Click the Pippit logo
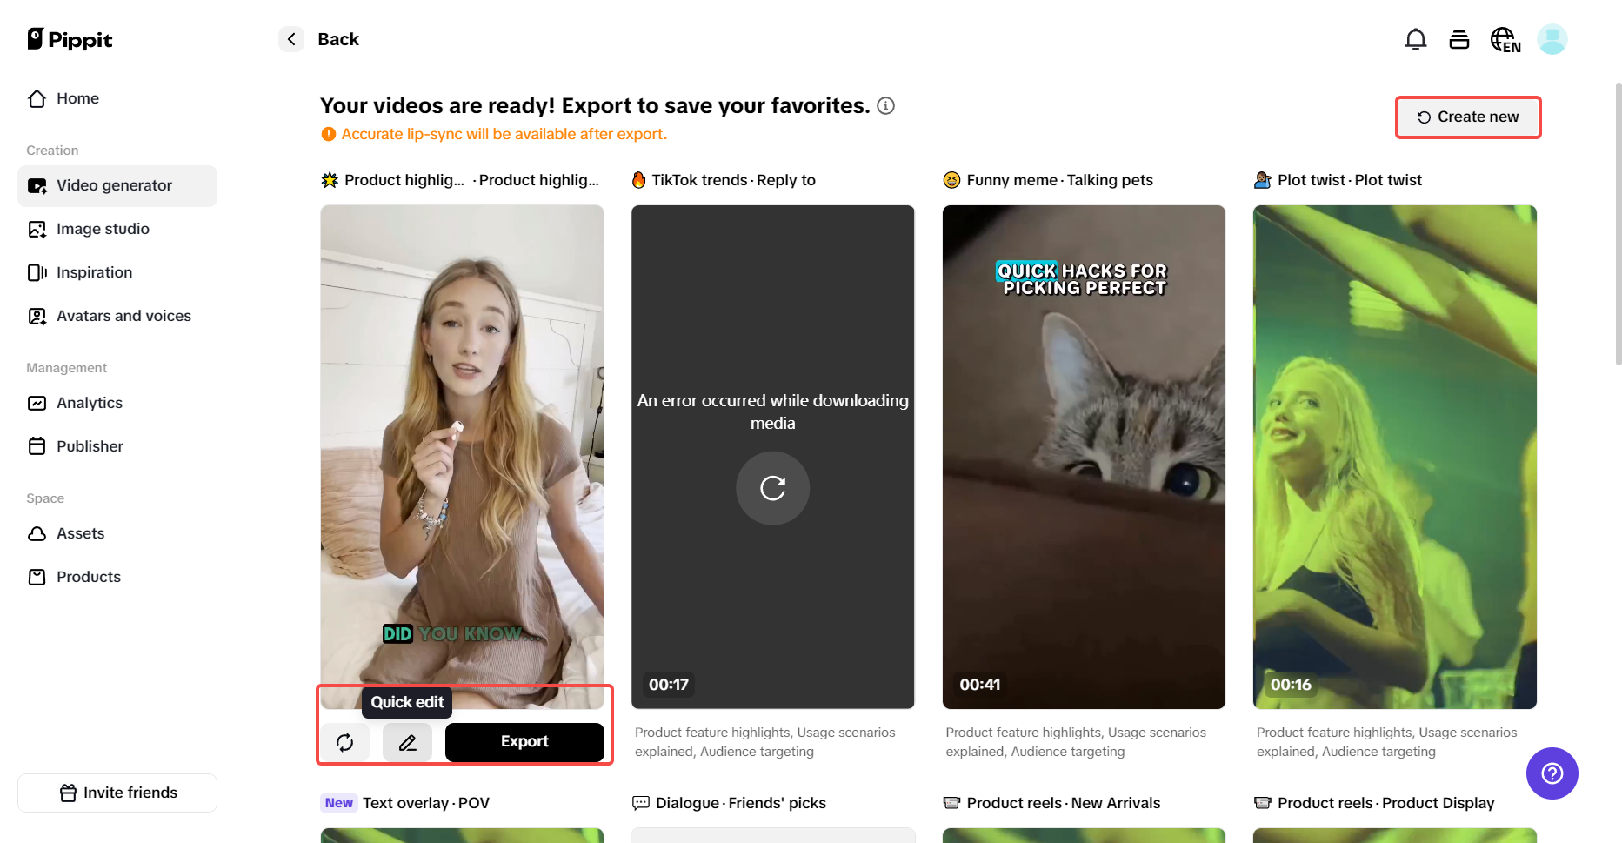Viewport: 1622px width, 843px height. tap(70, 39)
